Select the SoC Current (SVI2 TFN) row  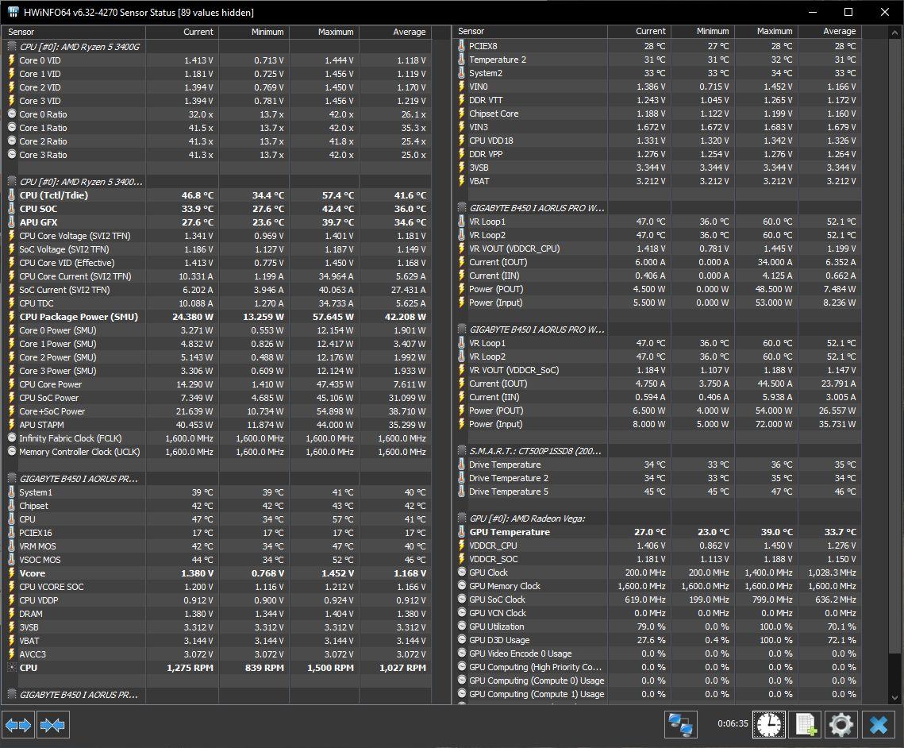tap(217, 290)
